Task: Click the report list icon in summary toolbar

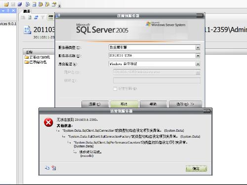Action: (51, 17)
